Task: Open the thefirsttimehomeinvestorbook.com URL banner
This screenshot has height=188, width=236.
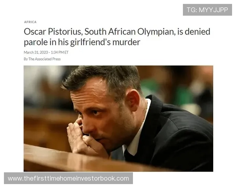Action: [68, 178]
